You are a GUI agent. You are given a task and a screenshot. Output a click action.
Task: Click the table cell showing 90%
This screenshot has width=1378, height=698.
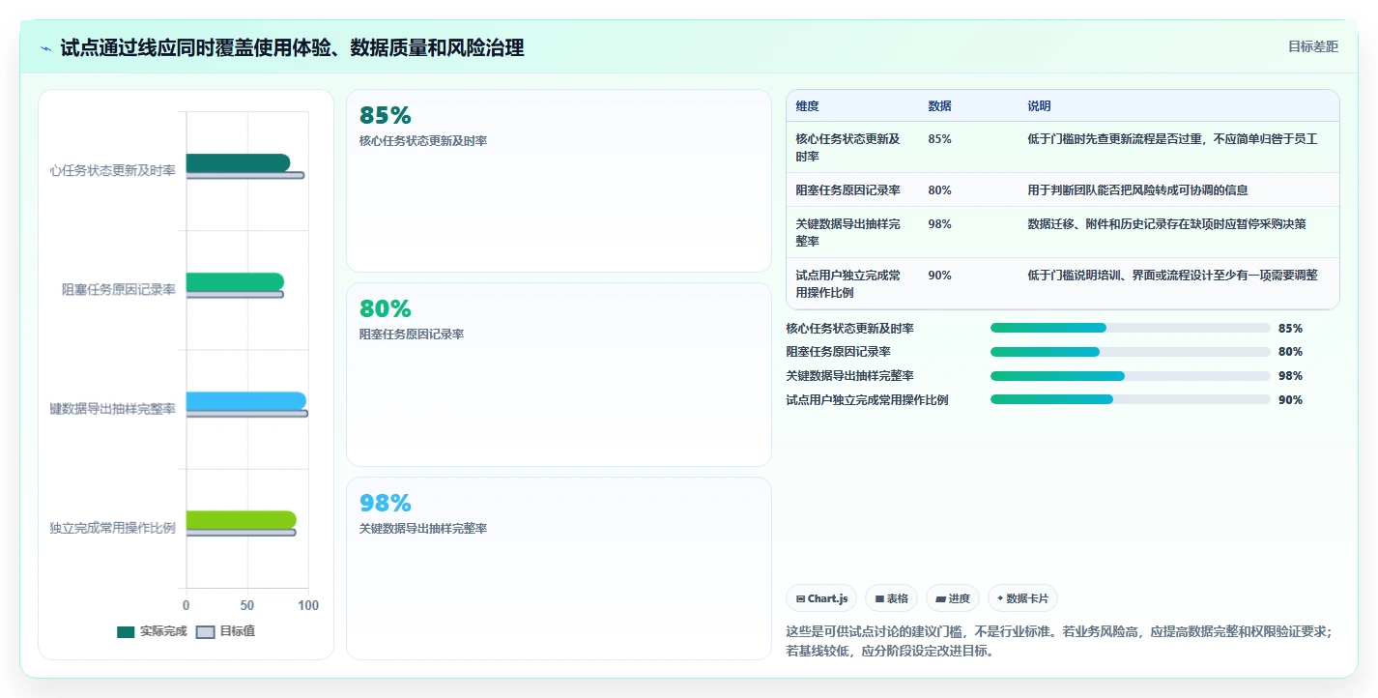(939, 276)
